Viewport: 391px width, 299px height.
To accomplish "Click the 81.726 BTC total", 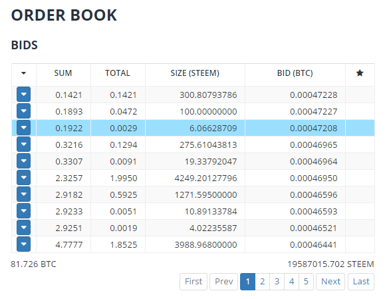I will tap(33, 264).
